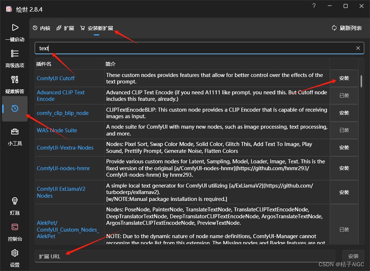
Task: Click the 插件名 column header
Action: pos(44,64)
